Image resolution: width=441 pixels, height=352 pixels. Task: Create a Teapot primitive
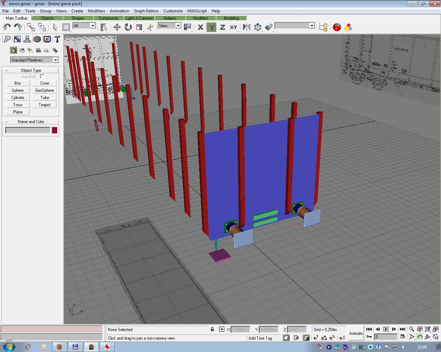(44, 105)
